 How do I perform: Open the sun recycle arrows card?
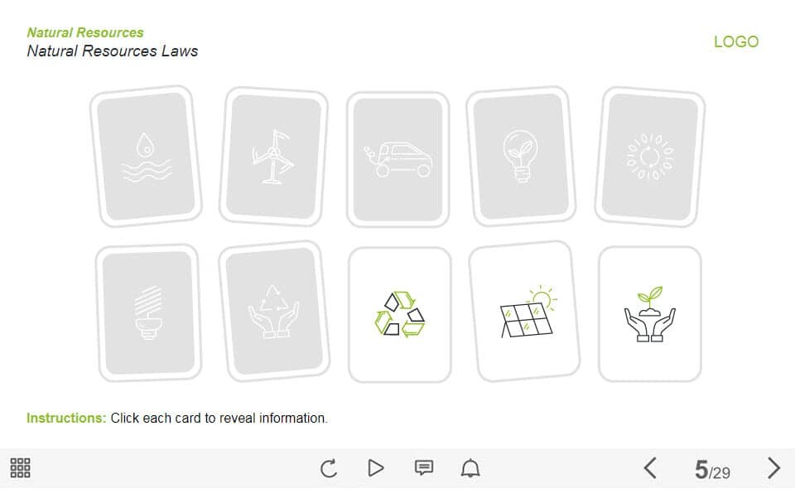[x=650, y=157]
